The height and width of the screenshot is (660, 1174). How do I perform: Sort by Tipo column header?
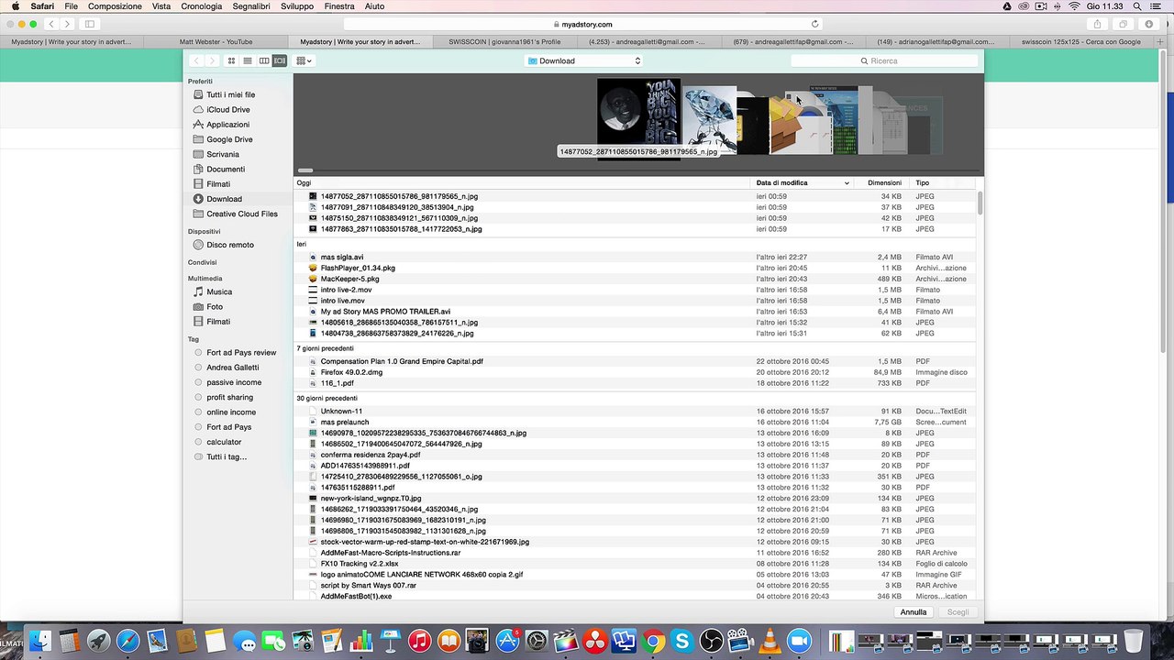(x=943, y=182)
